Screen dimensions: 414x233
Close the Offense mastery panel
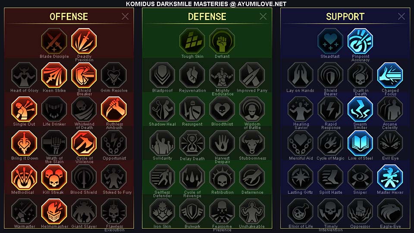tap(125, 16)
